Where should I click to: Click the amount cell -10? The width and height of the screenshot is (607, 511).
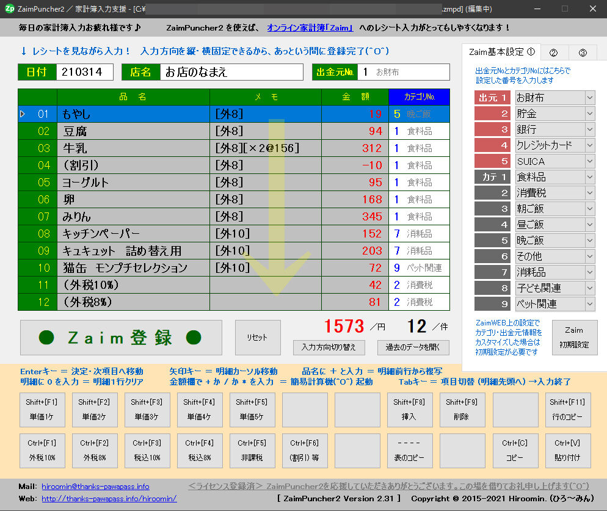click(x=355, y=165)
